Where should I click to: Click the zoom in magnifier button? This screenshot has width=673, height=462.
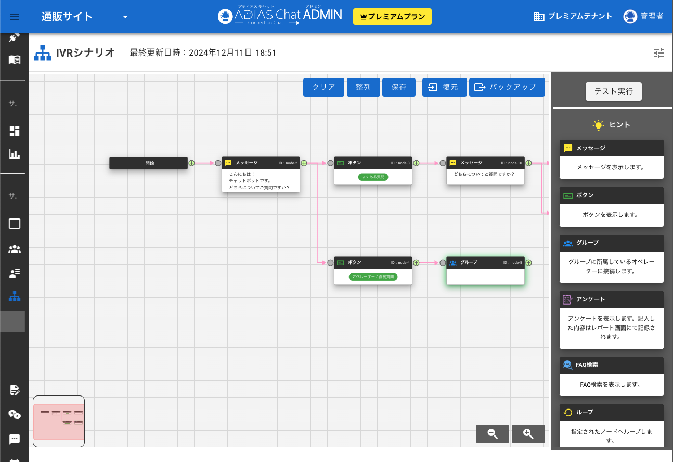528,434
